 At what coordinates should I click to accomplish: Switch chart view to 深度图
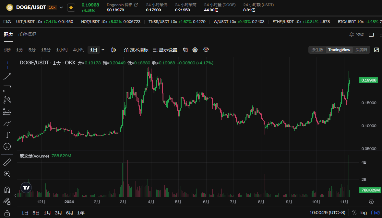(x=361, y=50)
